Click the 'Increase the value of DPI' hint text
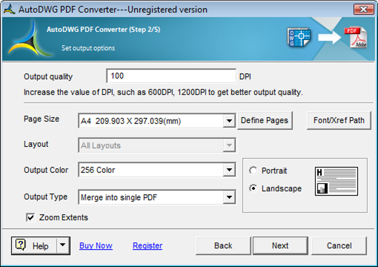The width and height of the screenshot is (378, 267). [x=163, y=92]
